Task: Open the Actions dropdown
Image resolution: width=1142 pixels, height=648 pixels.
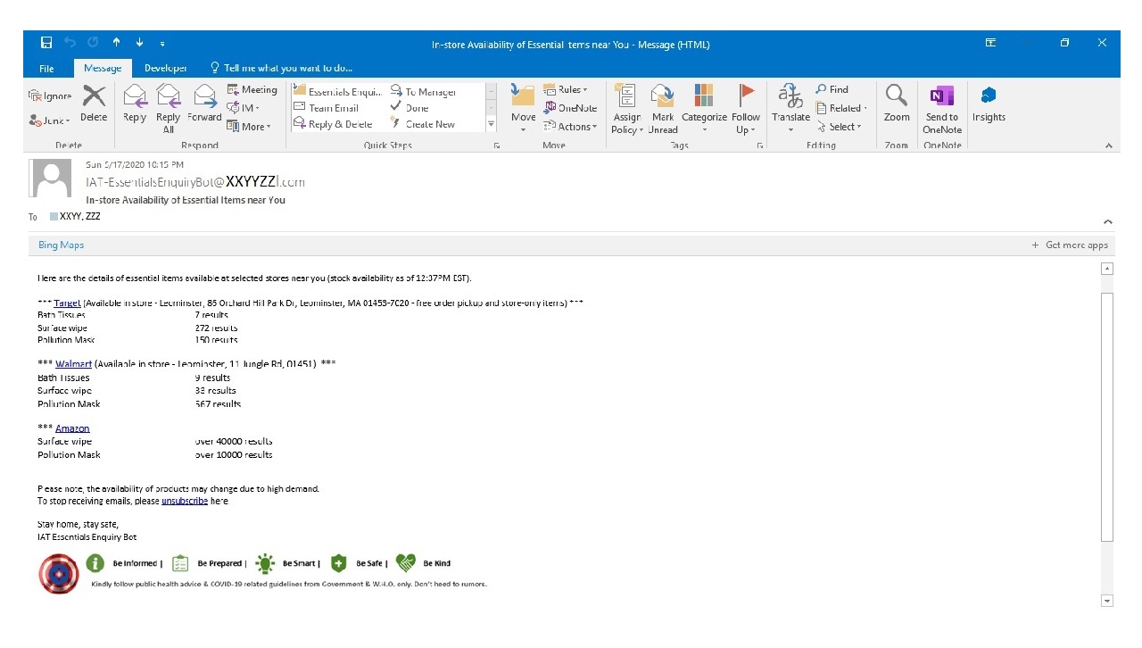Action: (x=571, y=127)
